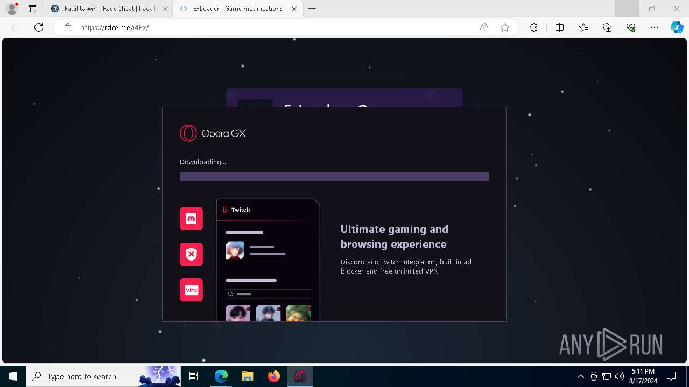
Task: Open the network status icon
Action: coord(607,376)
